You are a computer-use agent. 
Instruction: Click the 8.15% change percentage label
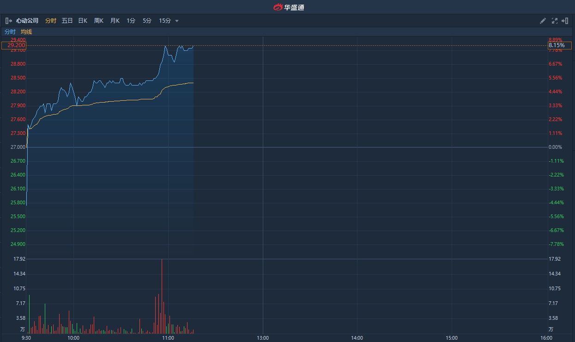click(x=559, y=45)
